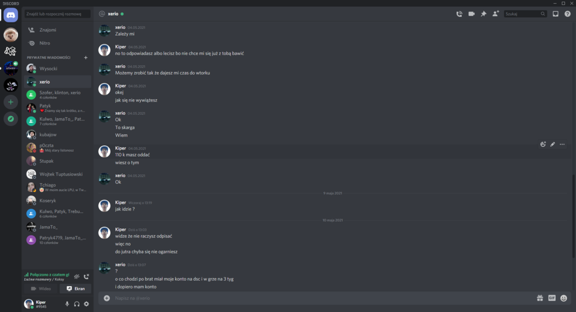Image resolution: width=576 pixels, height=312 pixels.
Task: Open the help icon
Action: [x=567, y=14]
